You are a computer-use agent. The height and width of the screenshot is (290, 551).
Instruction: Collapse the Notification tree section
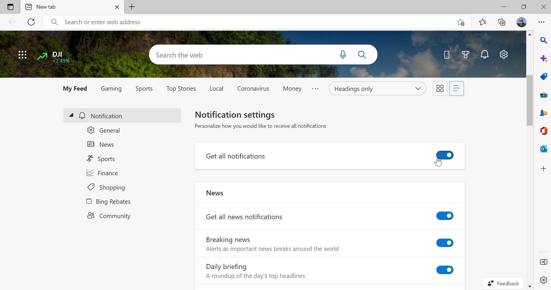[x=71, y=116]
